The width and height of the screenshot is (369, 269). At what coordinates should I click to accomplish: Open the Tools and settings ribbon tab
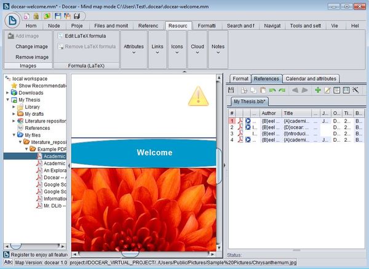[306, 26]
